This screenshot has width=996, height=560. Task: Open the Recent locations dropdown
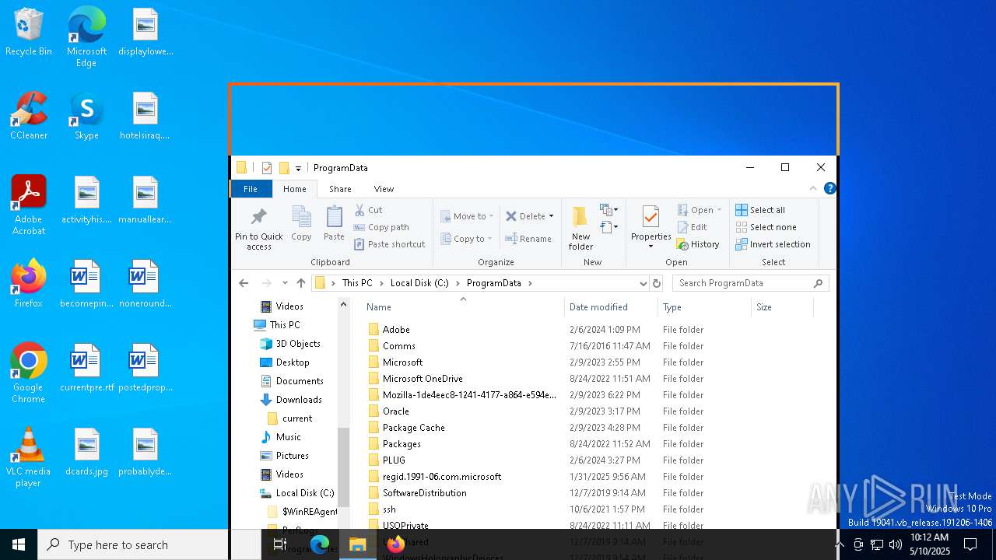(x=285, y=283)
